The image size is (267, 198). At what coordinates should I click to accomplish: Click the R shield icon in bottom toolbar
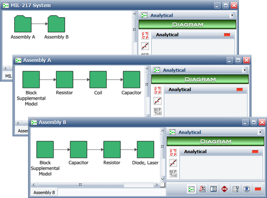[247, 189]
